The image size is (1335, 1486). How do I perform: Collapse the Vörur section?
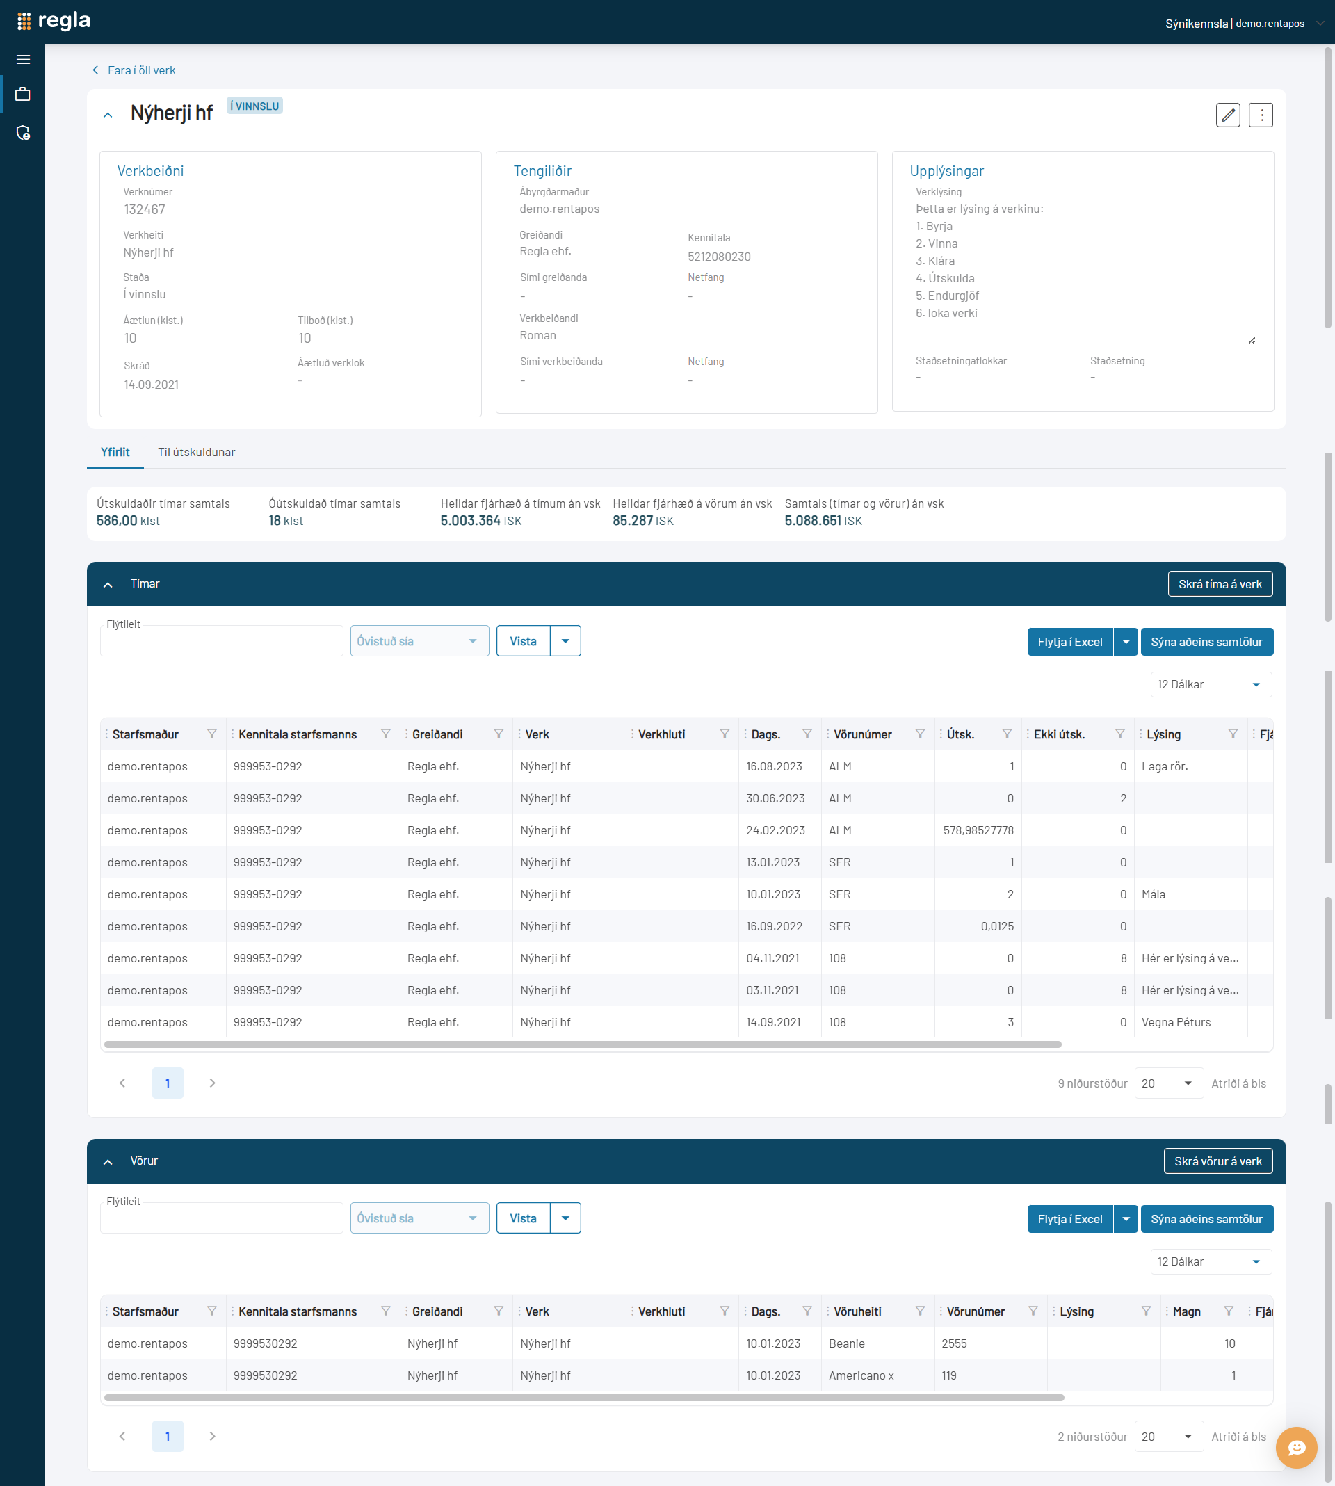[108, 1162]
